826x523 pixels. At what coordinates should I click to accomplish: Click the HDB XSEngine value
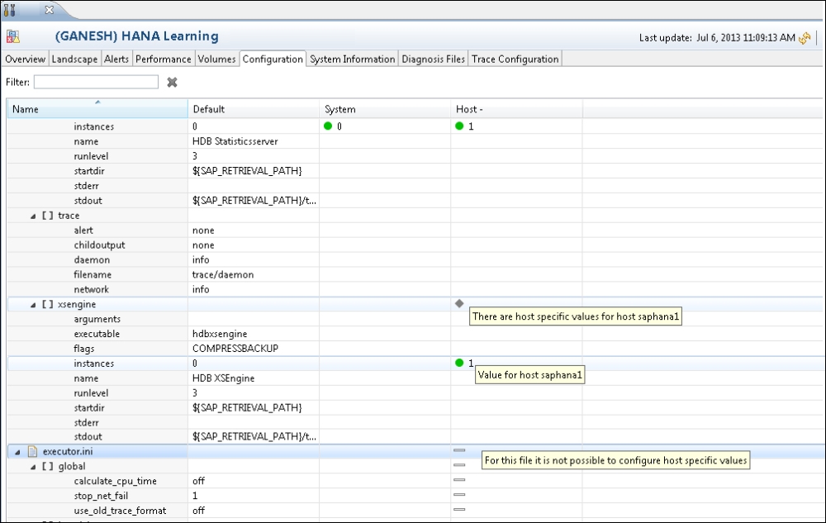point(223,378)
